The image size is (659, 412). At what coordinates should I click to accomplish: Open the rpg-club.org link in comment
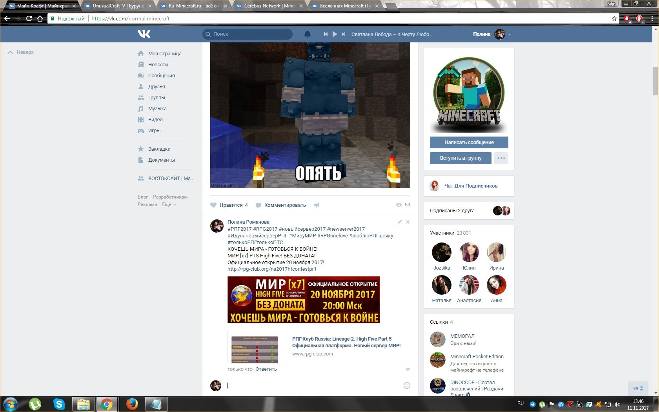tap(272, 269)
